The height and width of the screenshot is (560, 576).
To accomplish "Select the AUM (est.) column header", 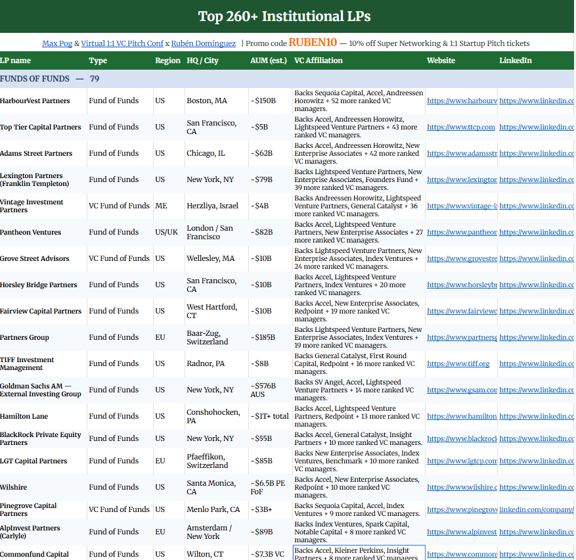I will point(269,60).
